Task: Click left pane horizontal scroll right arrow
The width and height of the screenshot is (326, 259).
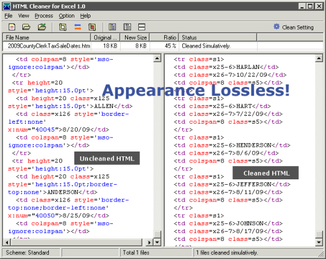Action: 149,242
